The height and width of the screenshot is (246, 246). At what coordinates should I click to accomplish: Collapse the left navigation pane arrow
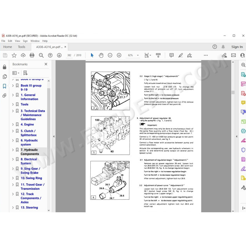tap(54, 136)
